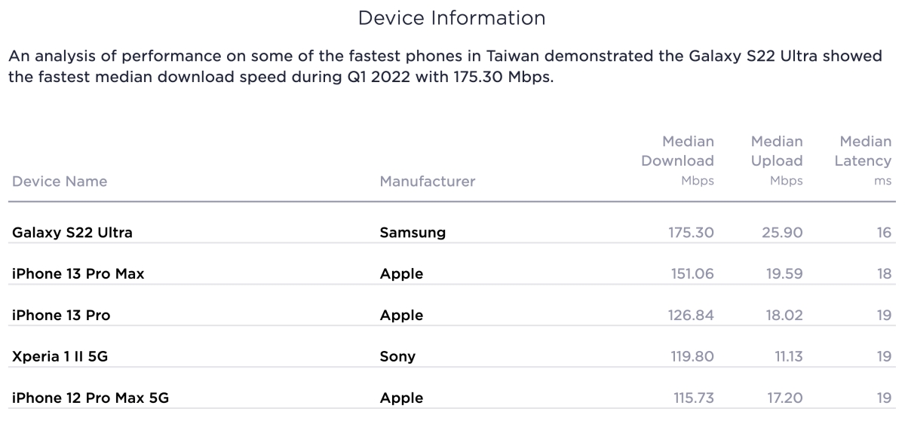Screen dimensions: 905x421
Task: Sort by the Manufacturer column header
Action: pyautogui.click(x=428, y=182)
